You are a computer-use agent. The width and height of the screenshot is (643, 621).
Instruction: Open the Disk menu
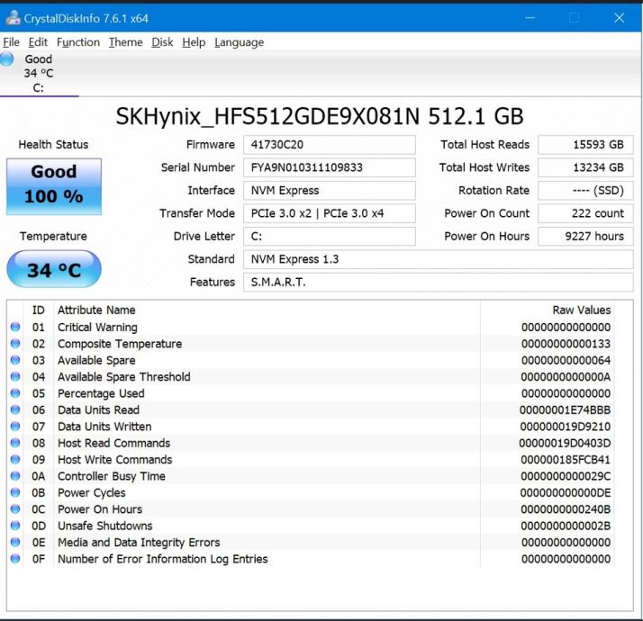(x=162, y=42)
